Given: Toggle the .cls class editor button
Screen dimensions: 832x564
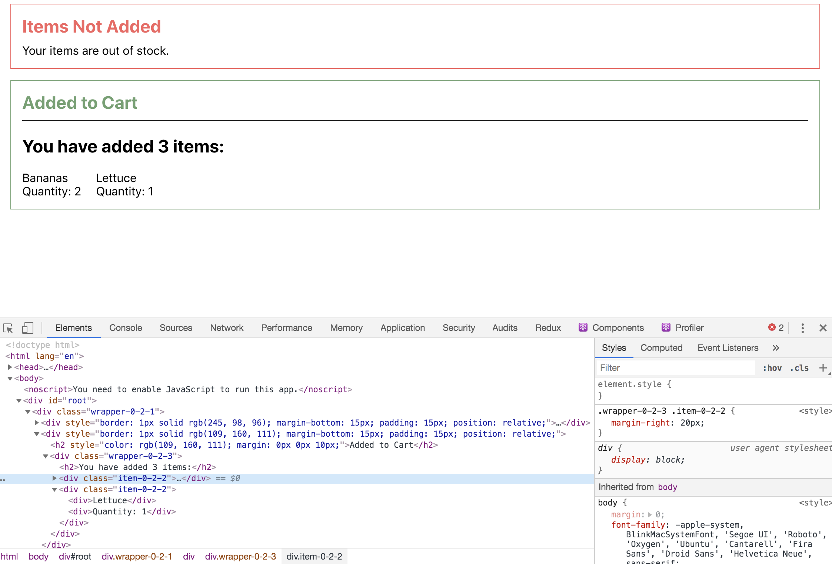Looking at the screenshot, I should click(799, 368).
